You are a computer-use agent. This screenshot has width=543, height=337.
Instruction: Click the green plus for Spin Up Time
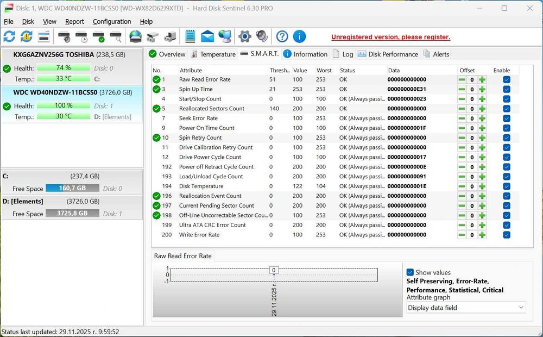482,90
